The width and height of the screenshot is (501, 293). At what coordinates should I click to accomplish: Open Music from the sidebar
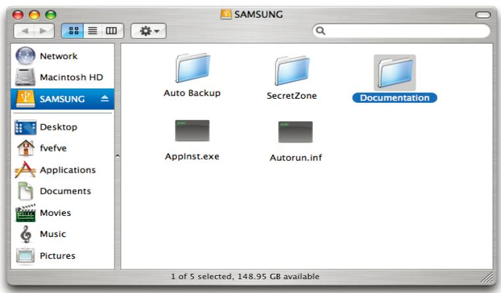click(62, 234)
